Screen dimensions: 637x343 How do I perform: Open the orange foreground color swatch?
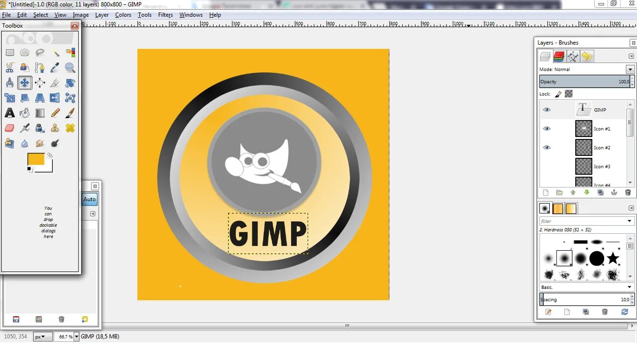coord(35,158)
